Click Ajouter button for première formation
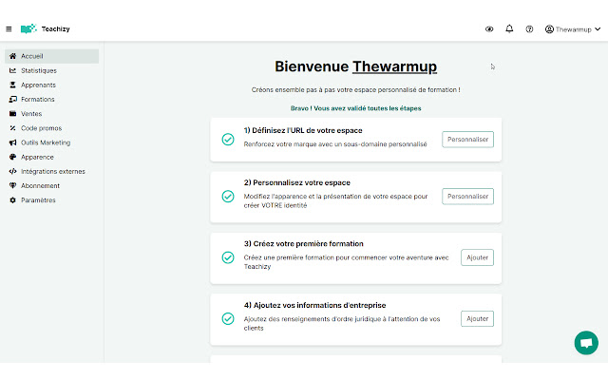 [477, 257]
